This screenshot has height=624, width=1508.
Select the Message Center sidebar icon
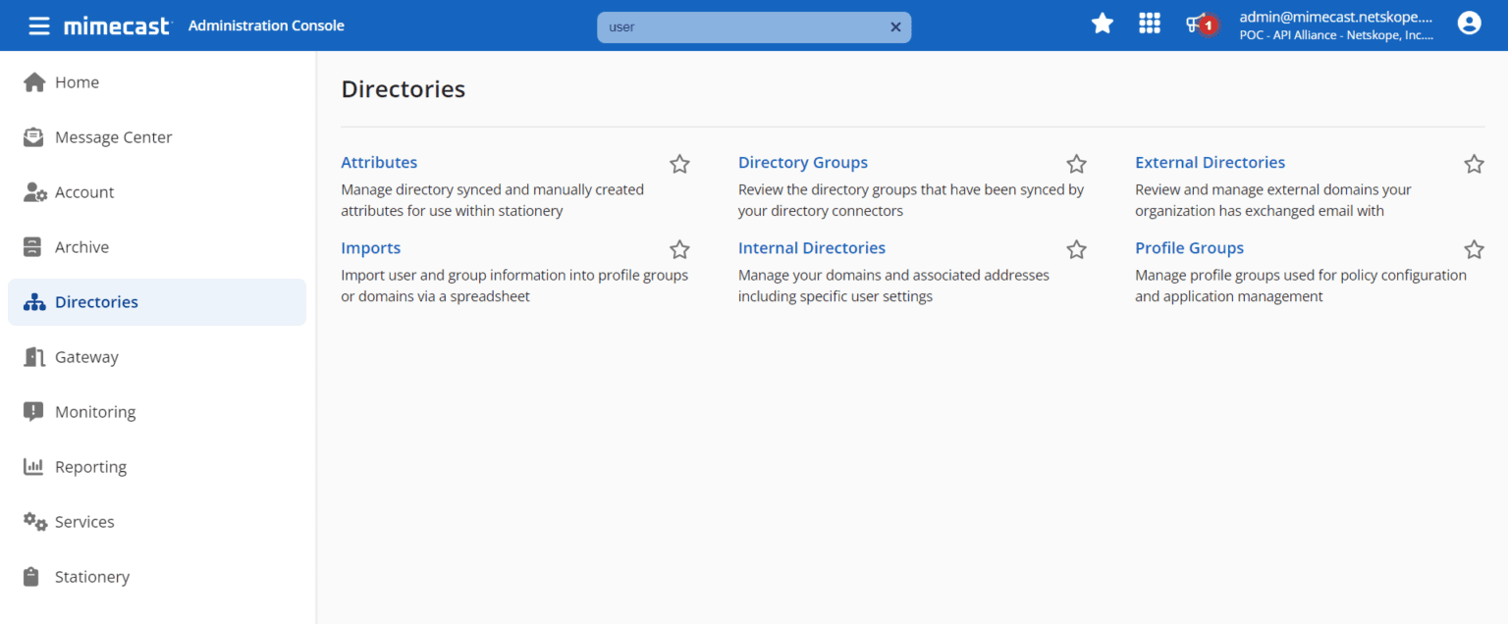[x=32, y=136]
